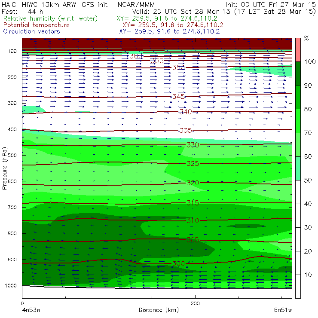Click the 330 potential temperature contour label
Screen dimensions: 318x318
(x=193, y=145)
